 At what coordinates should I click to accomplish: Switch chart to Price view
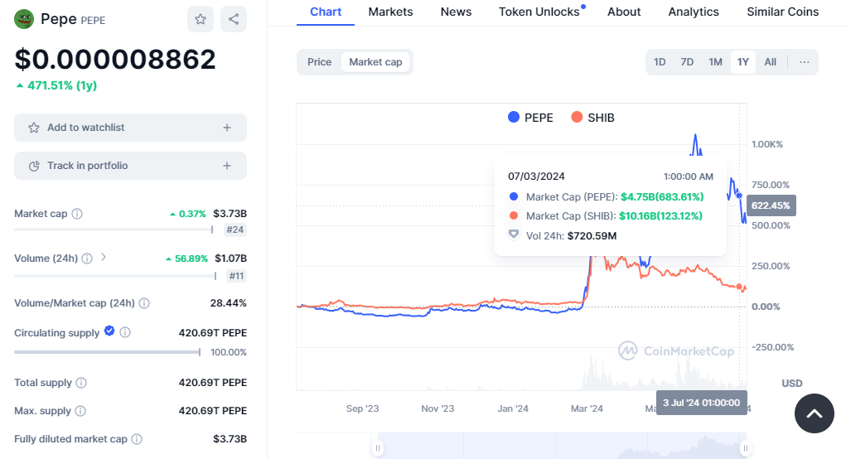(319, 62)
